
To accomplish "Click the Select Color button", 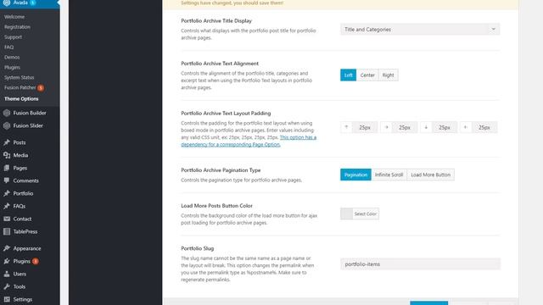I will 366,213.
